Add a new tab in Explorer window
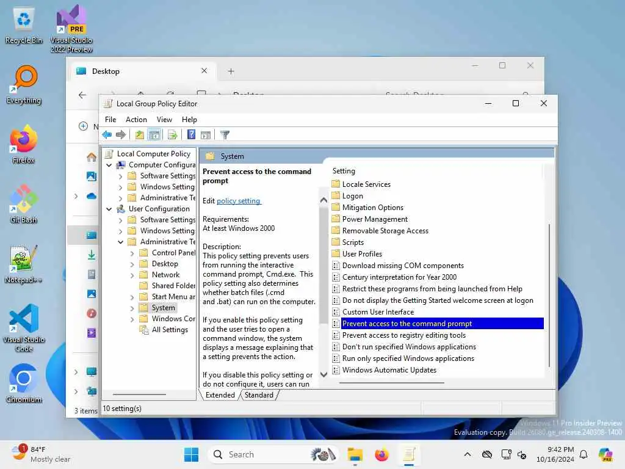This screenshot has width=625, height=469. tap(231, 71)
